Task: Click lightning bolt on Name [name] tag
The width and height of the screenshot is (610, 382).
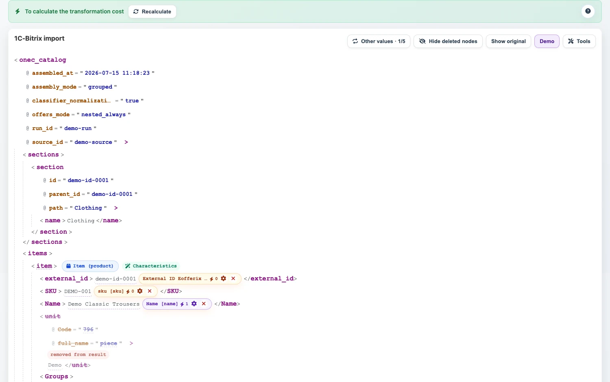Action: point(182,304)
